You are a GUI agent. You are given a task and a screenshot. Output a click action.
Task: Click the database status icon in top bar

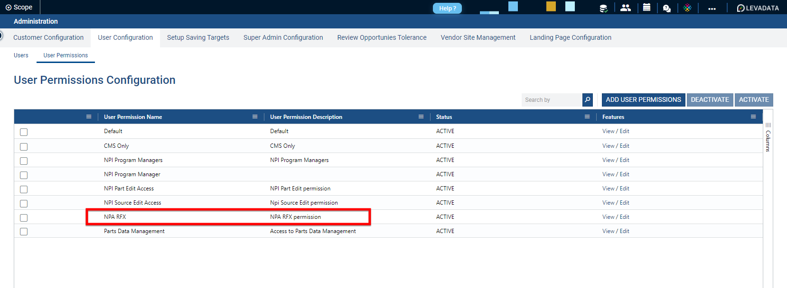(603, 8)
